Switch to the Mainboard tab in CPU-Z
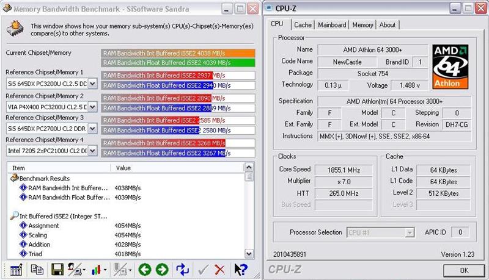489x280 pixels. [x=332, y=25]
